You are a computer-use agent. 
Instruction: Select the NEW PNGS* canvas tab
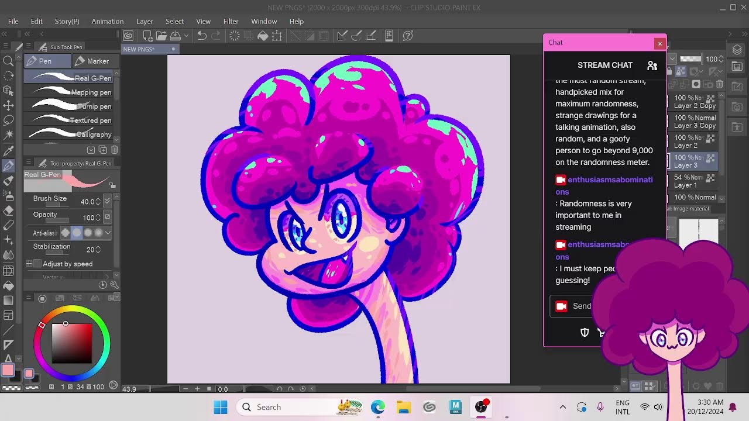click(x=150, y=49)
